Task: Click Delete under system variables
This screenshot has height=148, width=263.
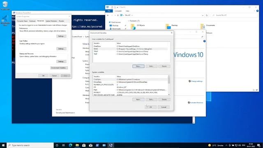Action: (x=164, y=99)
